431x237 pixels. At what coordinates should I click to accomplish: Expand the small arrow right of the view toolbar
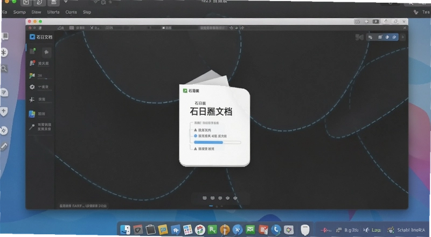coord(402,37)
